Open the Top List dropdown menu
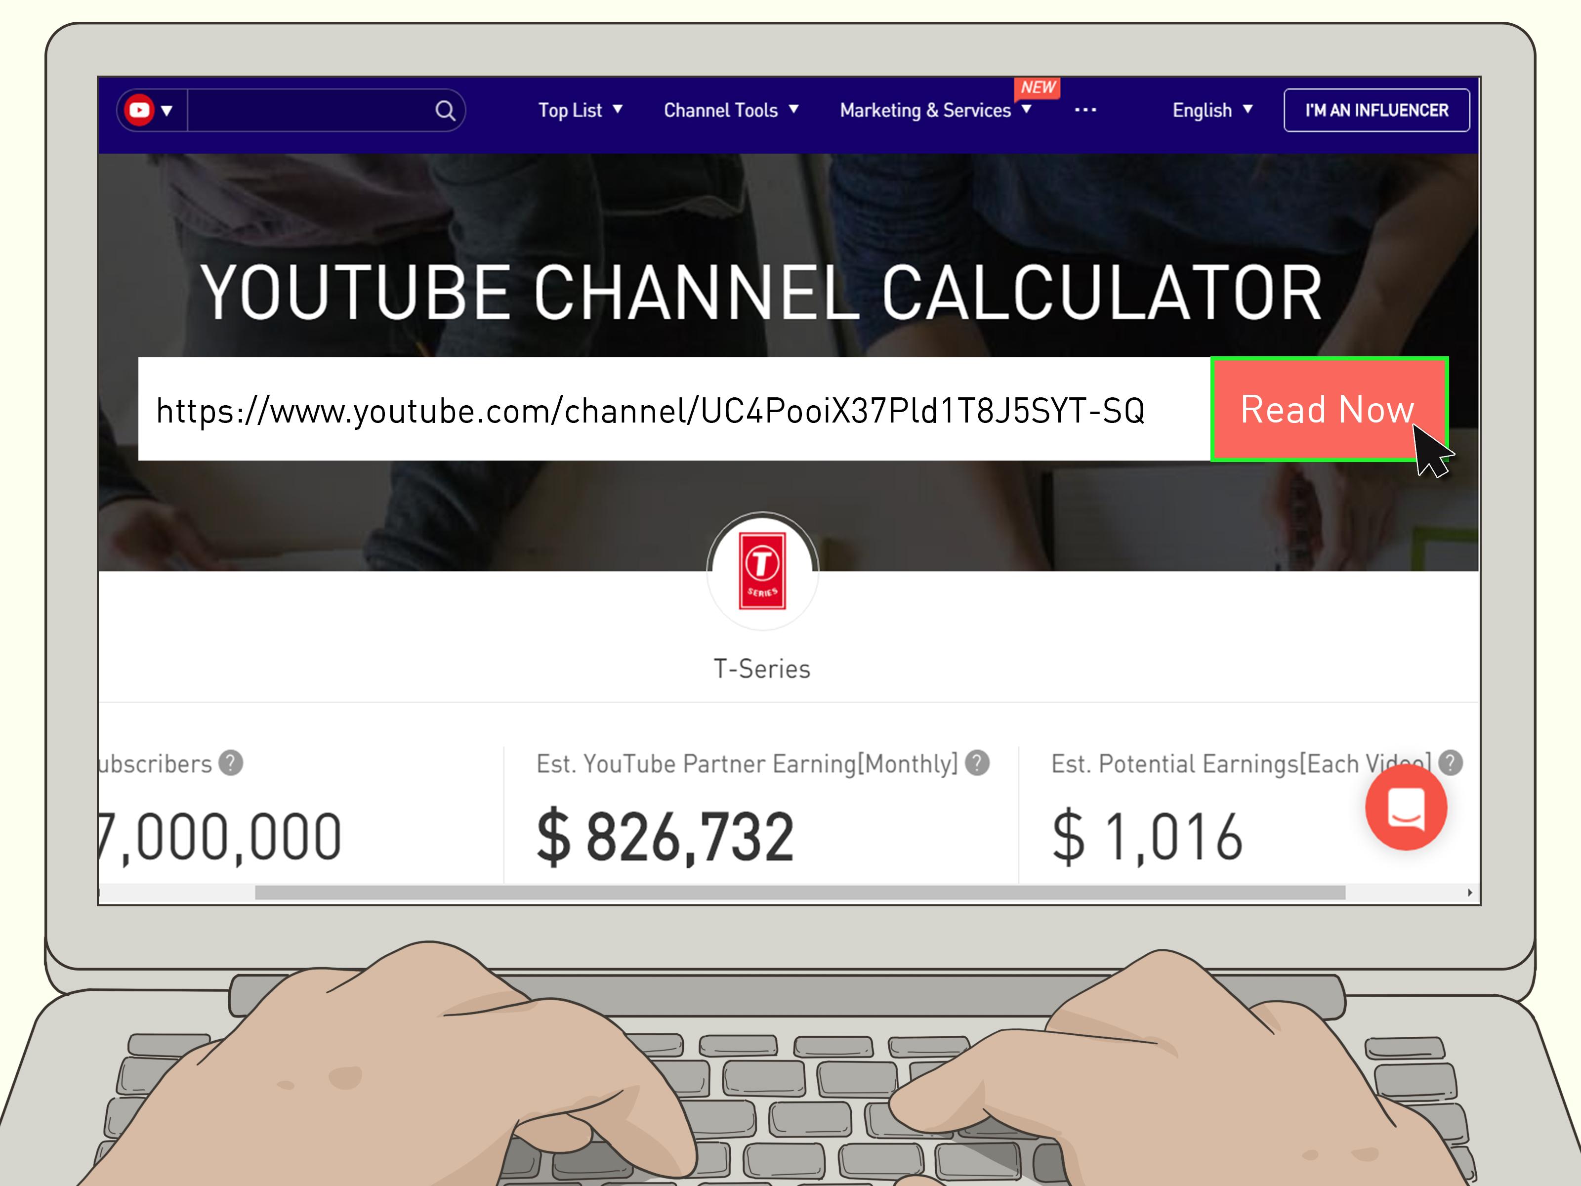 [x=581, y=110]
